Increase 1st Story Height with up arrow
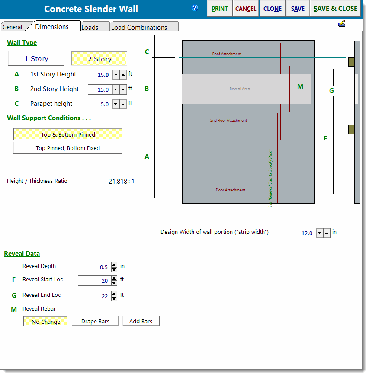Screen dimensions: 369x376 [x=123, y=75]
